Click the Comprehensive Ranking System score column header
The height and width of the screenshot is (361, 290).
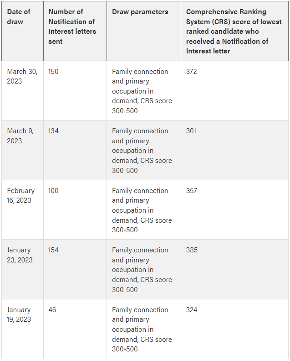pyautogui.click(x=234, y=31)
